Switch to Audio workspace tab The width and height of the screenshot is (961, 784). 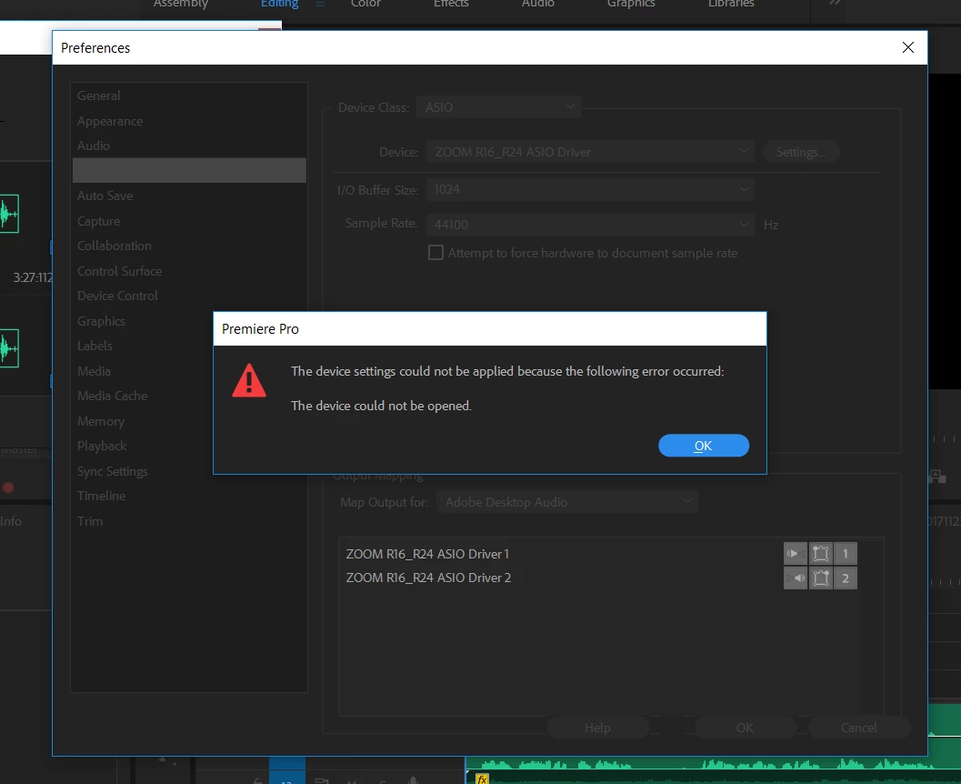click(538, 4)
